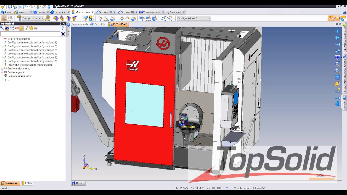Click the joint icon after Gruppo di terra
Viewport: 347px width, 195px height.
click(x=47, y=18)
